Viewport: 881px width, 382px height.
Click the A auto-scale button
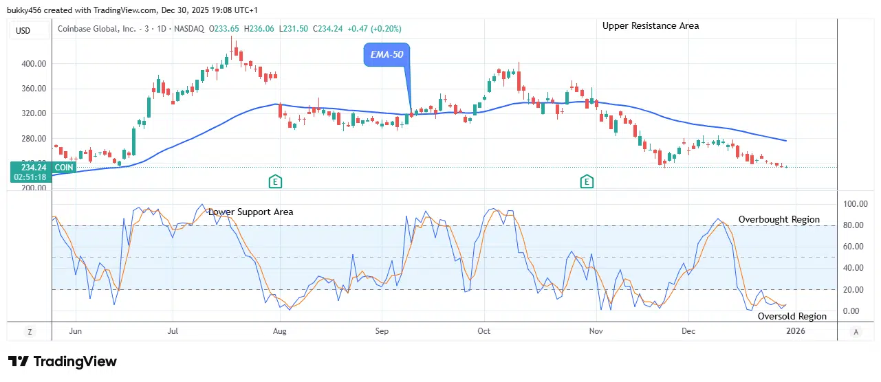pos(856,331)
